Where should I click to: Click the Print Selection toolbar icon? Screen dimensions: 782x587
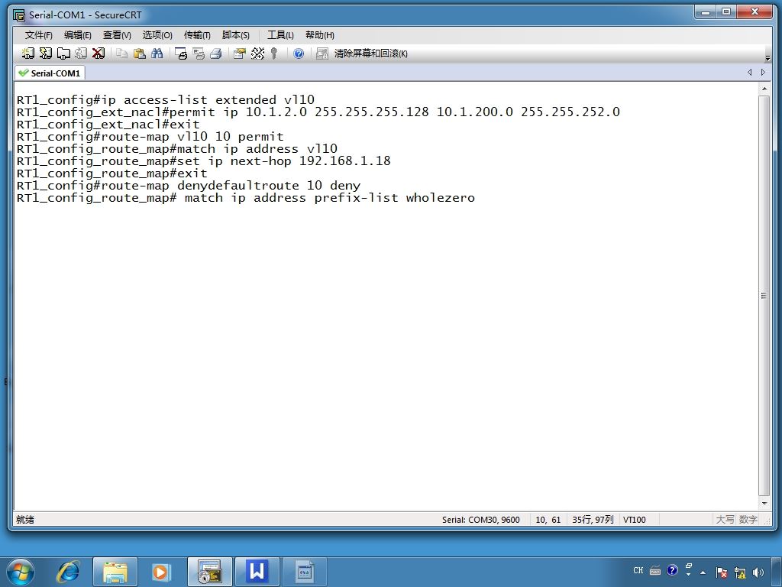(199, 54)
